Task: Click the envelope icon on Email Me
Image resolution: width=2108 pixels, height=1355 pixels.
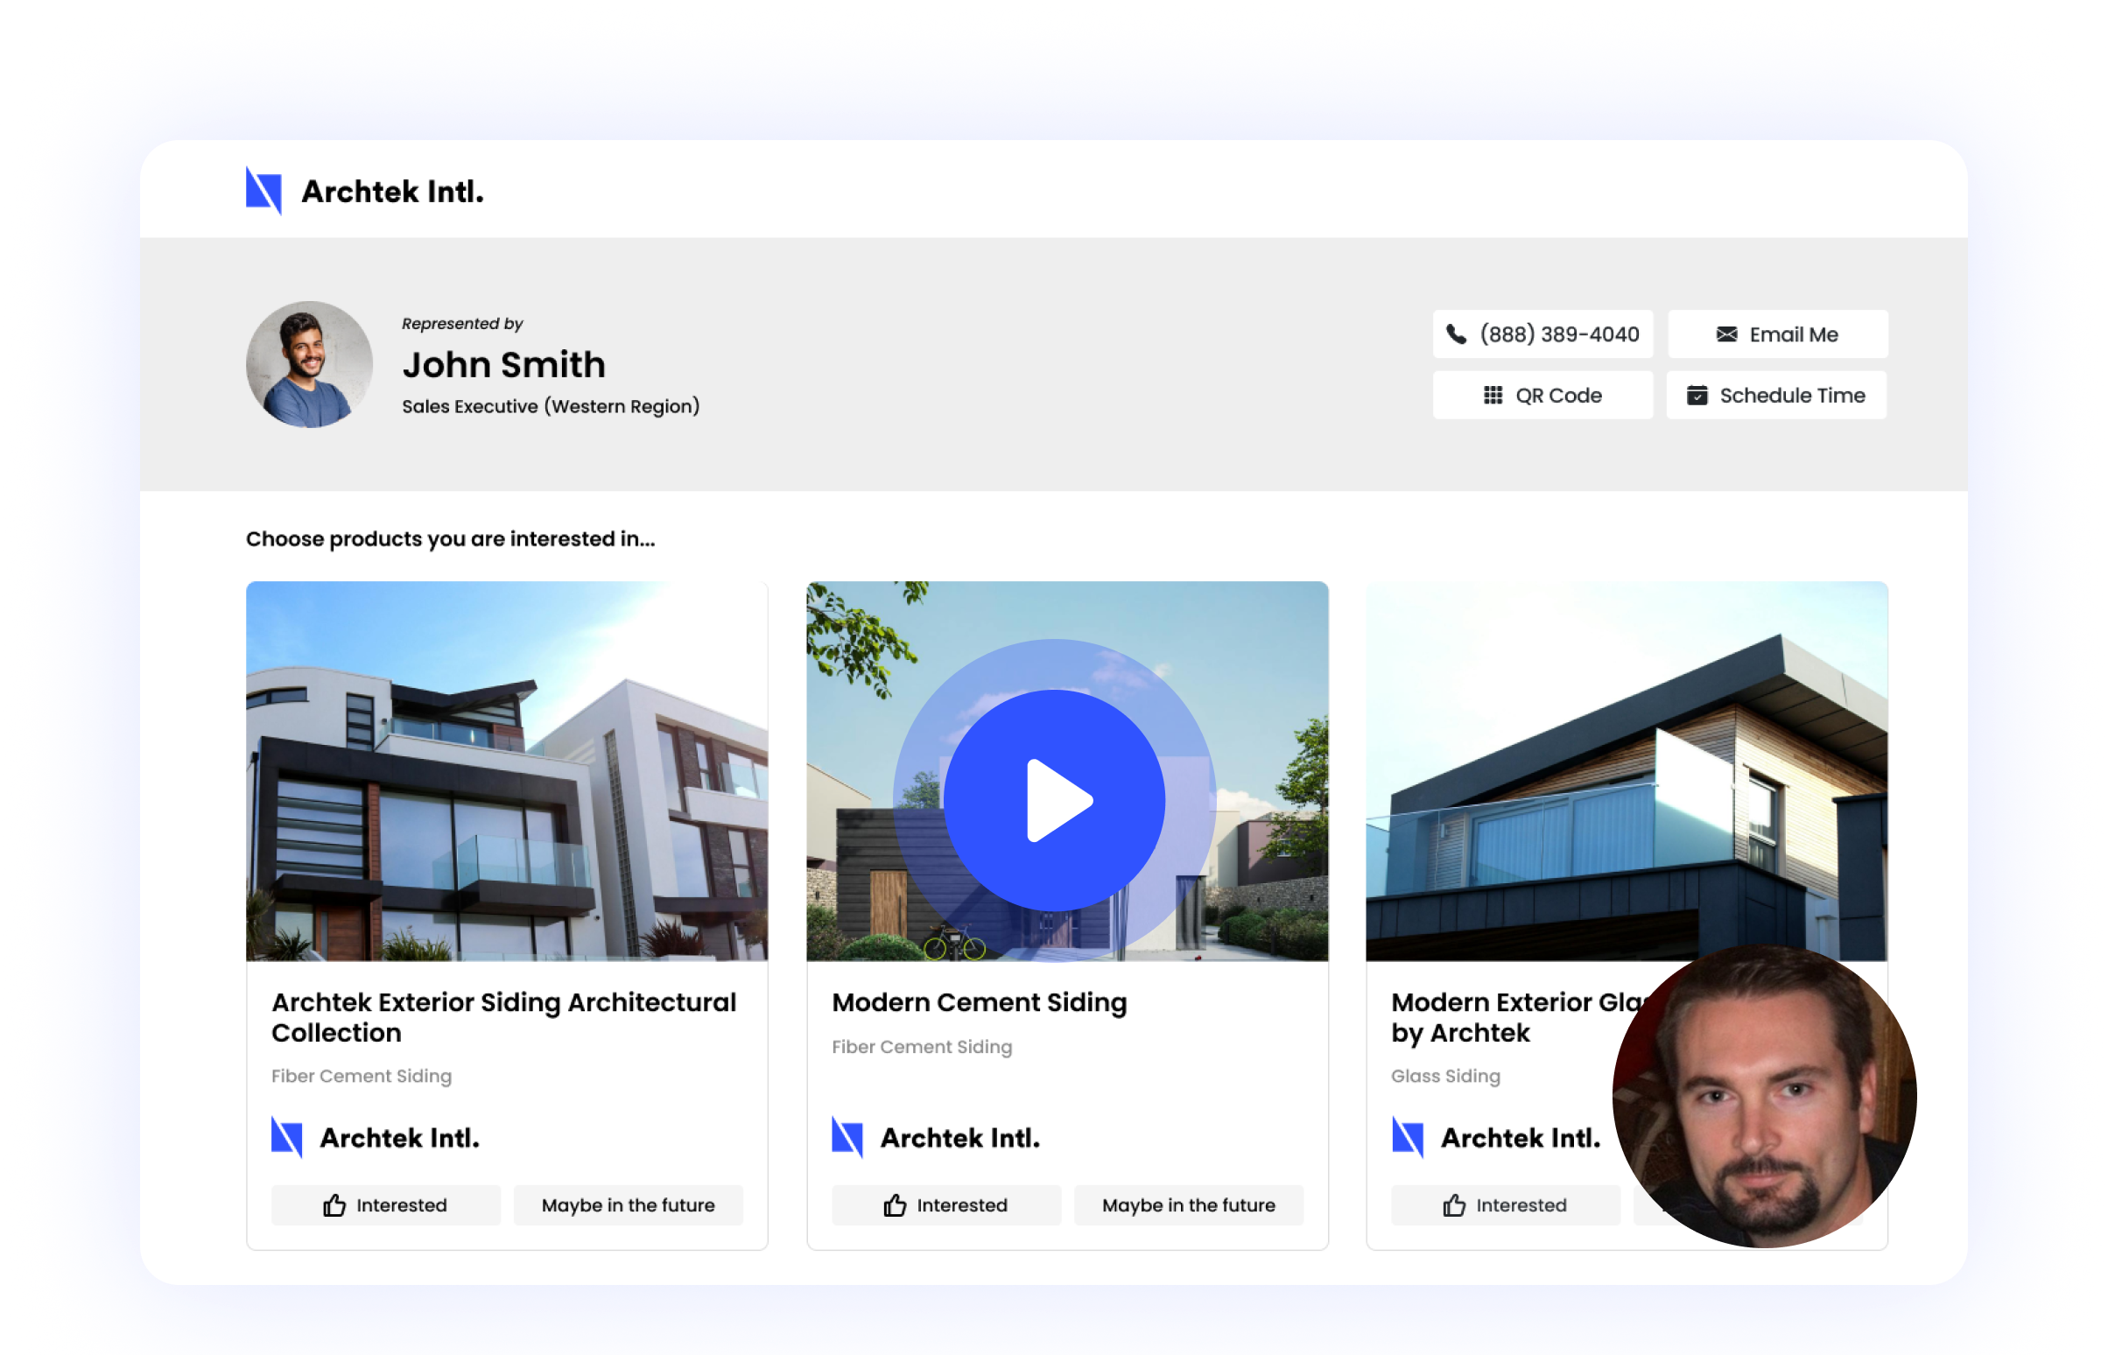Action: click(x=1726, y=334)
